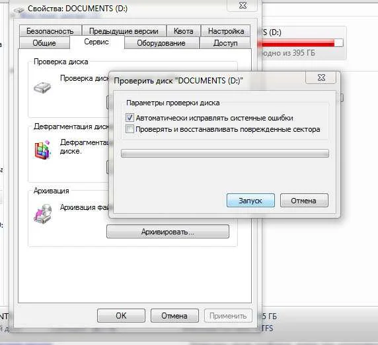This screenshot has width=378, height=345.
Task: Click the disk check progress bar
Action: coord(225,154)
